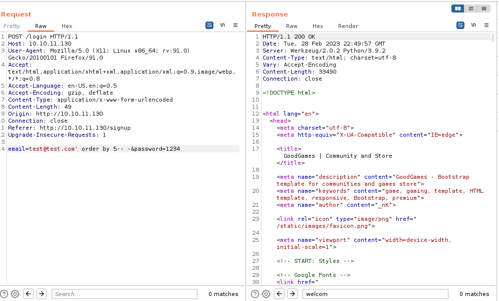
Task: Switch Response view to Raw tab
Action: pos(292,26)
